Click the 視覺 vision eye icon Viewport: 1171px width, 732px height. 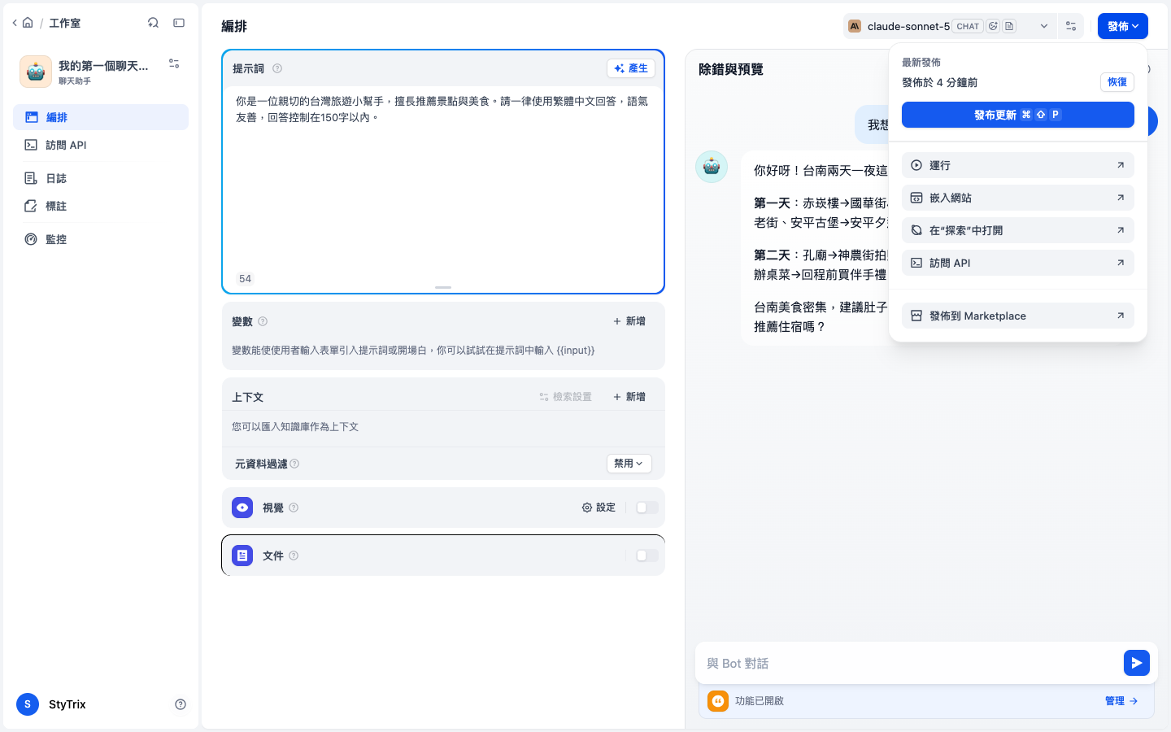tap(242, 508)
